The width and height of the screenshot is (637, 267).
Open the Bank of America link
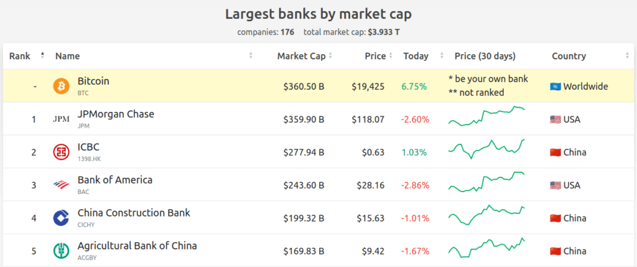pos(115,180)
